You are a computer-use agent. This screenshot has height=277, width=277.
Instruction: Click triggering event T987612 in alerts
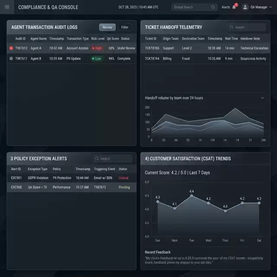[100, 187]
